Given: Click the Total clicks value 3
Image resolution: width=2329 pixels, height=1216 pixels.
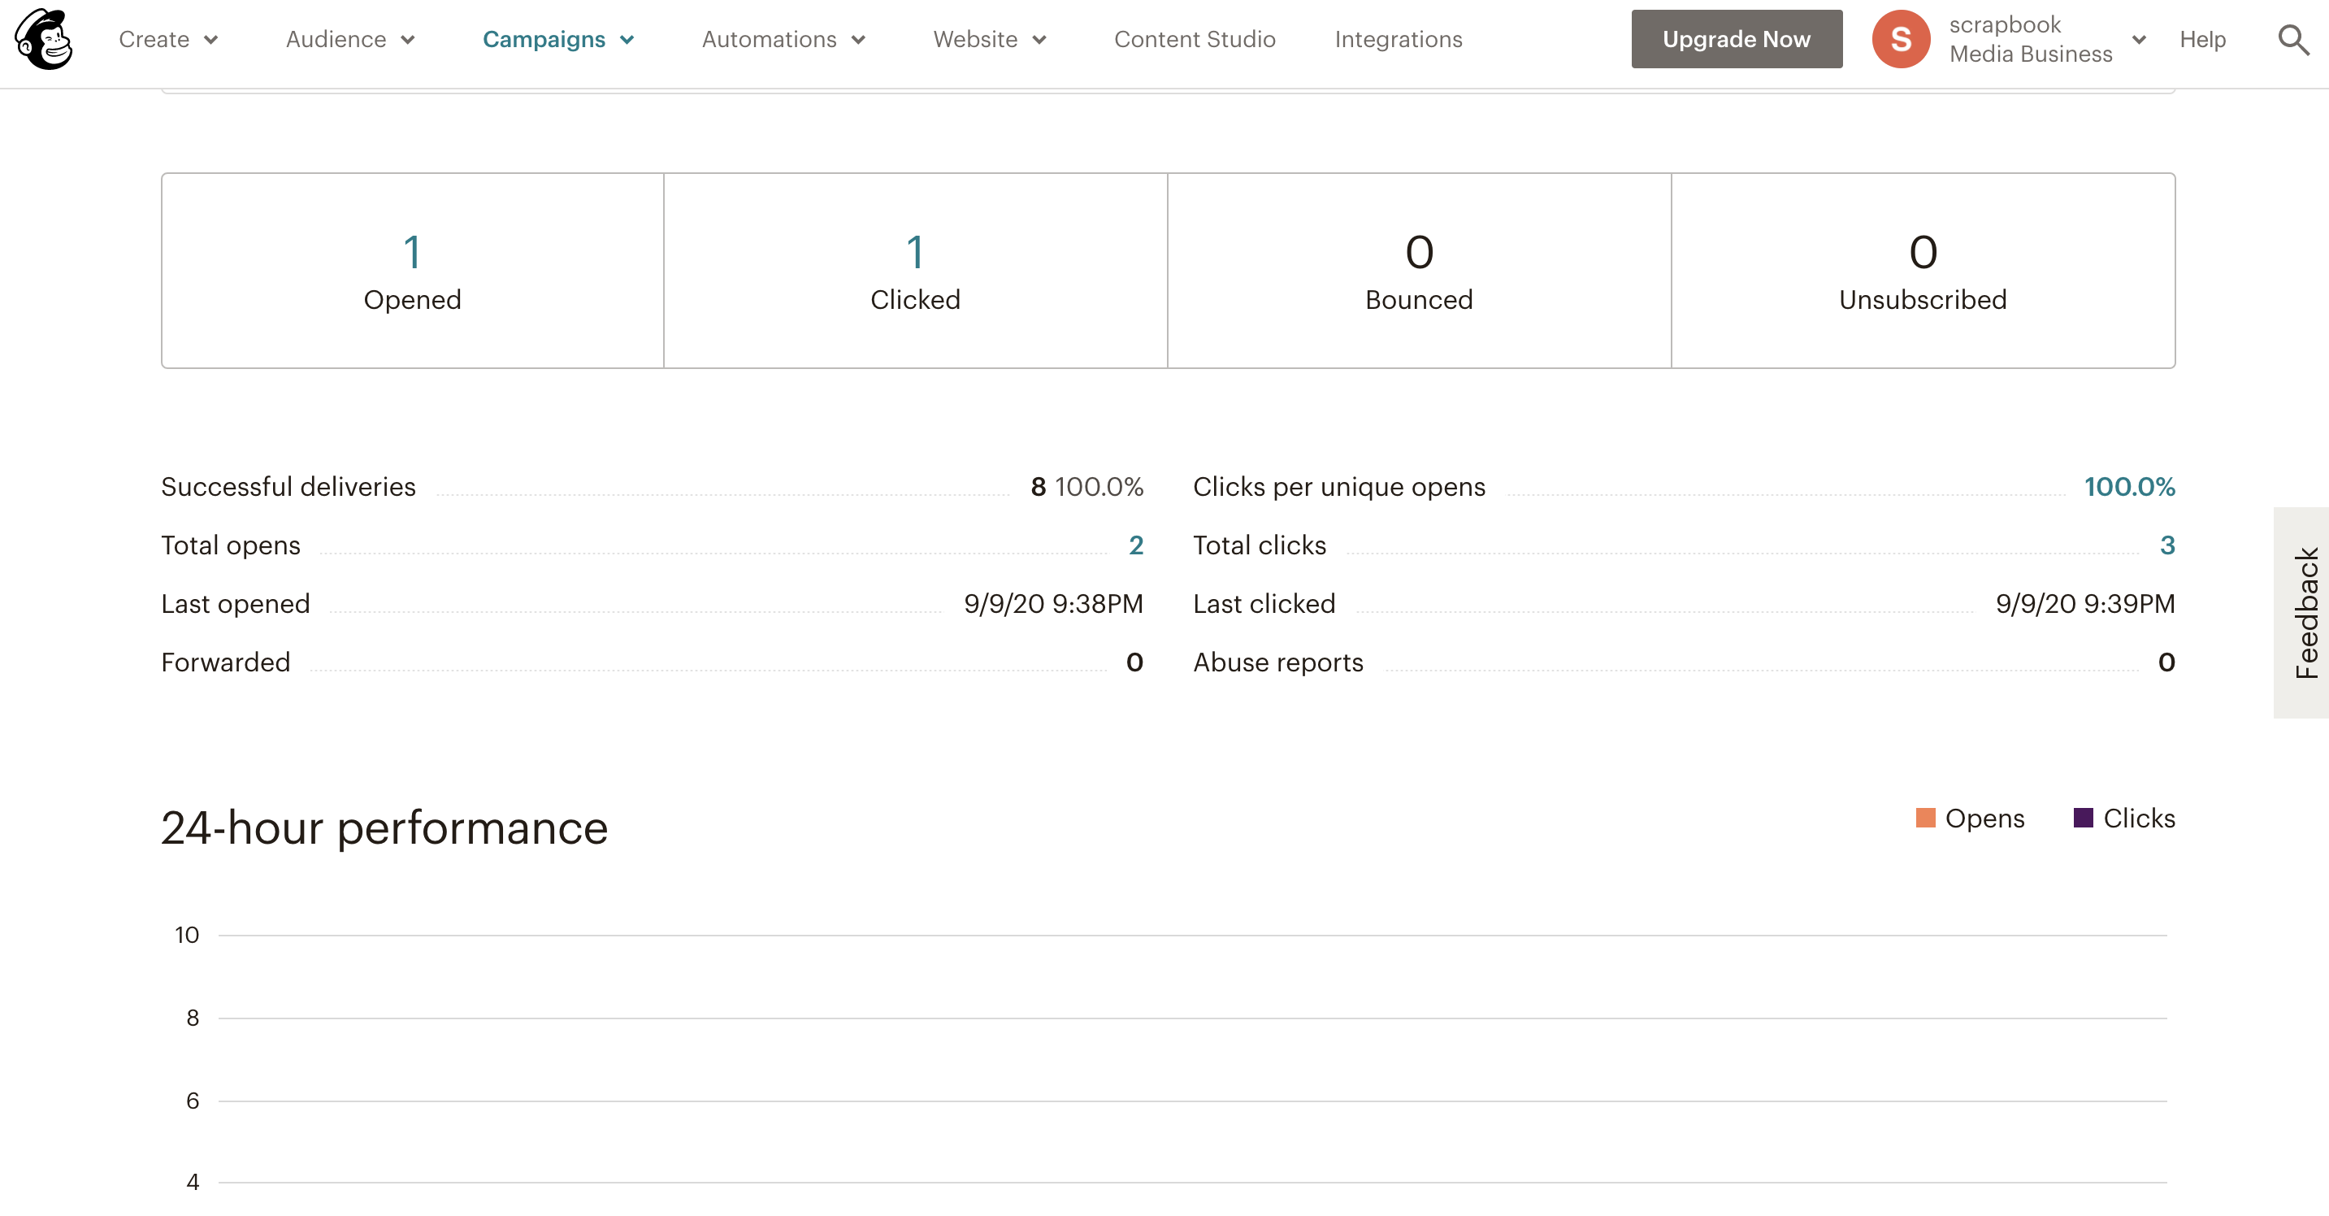Looking at the screenshot, I should pyautogui.click(x=2166, y=545).
